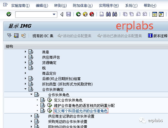The height and width of the screenshot is (128, 168).
Task: Click the 活动的业务配置集 button
Action: coord(74,36)
